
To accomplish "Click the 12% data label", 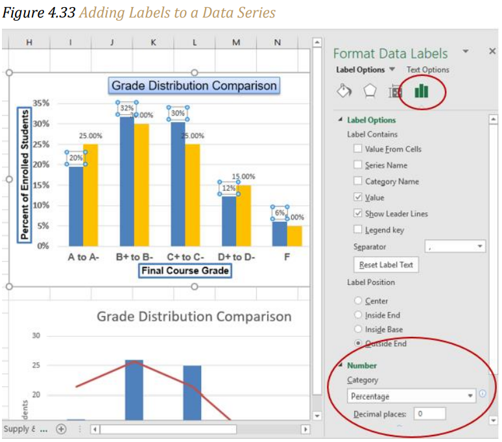I will click(x=229, y=188).
